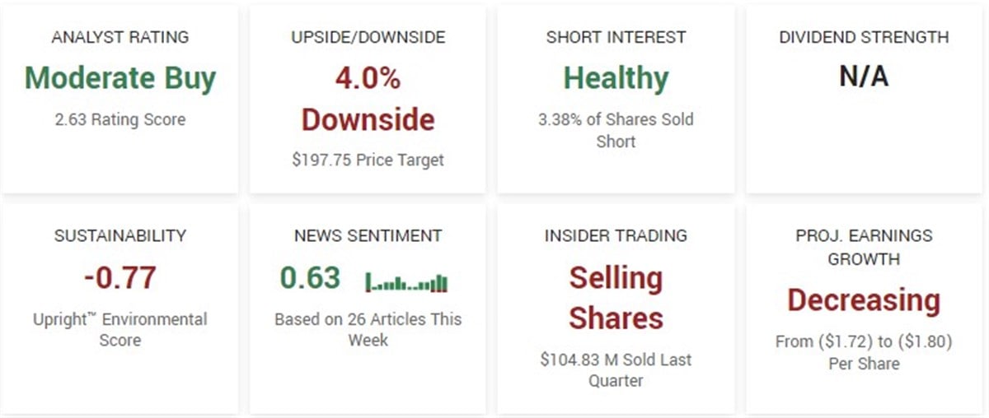Screen dimensions: 989x418
Task: View the 3.38% of Shares Sold Short text
Action: [x=616, y=130]
